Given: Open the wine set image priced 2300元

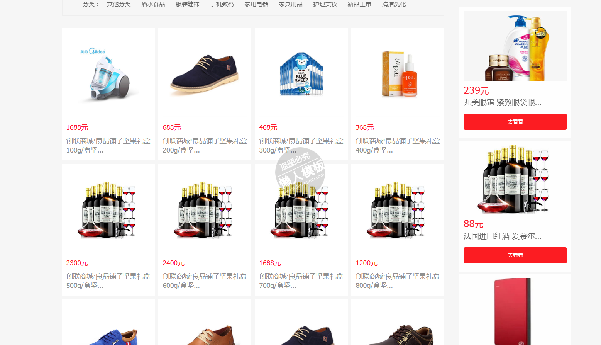Looking at the screenshot, I should coord(108,210).
